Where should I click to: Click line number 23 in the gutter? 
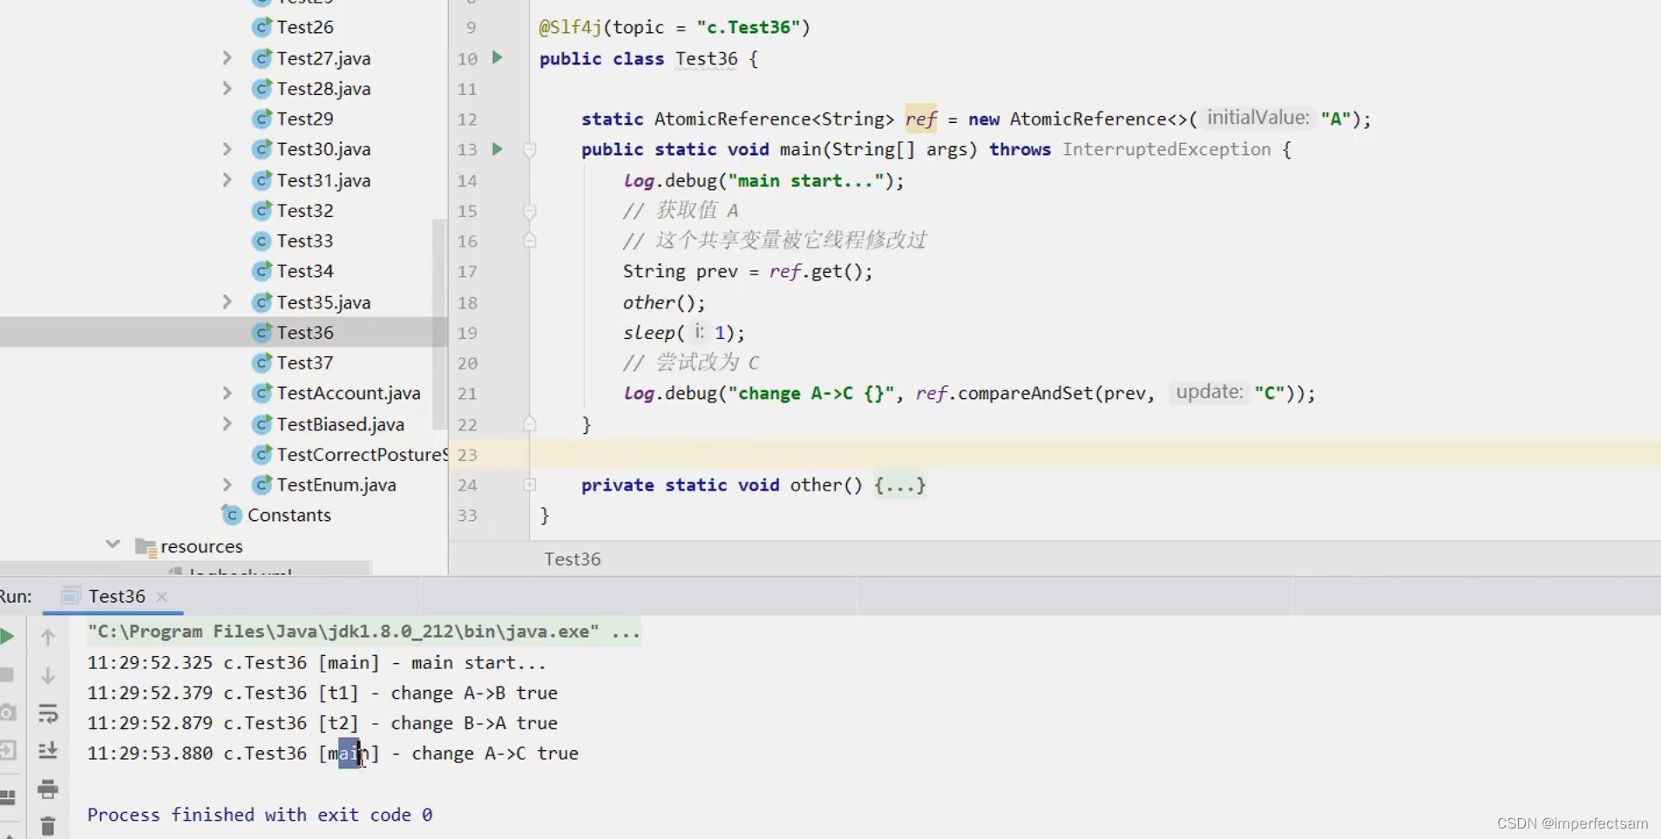(467, 455)
